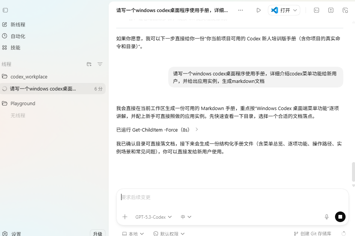The image size is (355, 236).
Task: Open the 本地 environment dropdown
Action: coord(133,233)
